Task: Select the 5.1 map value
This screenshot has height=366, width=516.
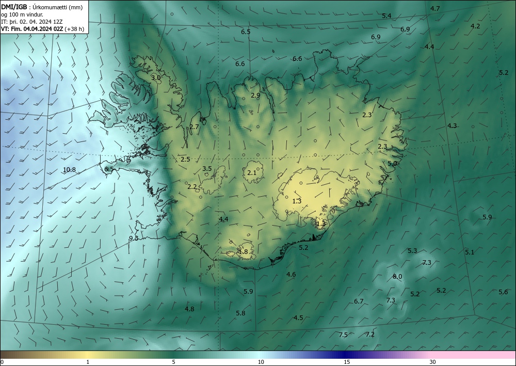Action: tap(470, 252)
